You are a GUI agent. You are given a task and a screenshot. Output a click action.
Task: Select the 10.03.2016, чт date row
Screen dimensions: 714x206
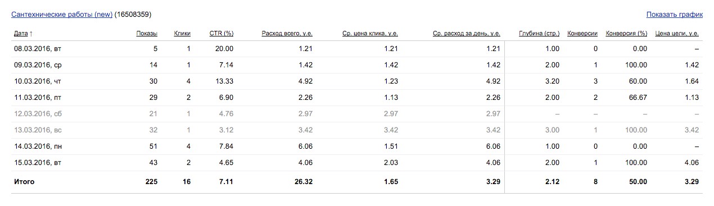point(357,81)
